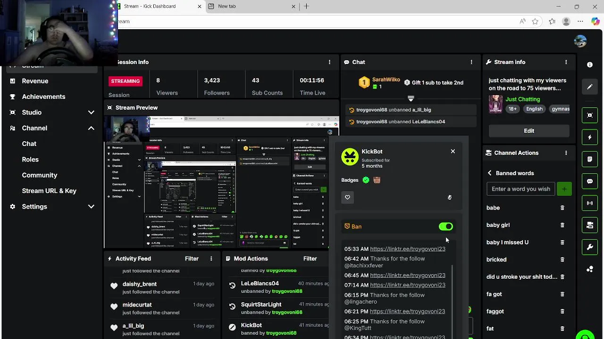
Task: Click SarahWilko in gift leaderboard
Action: (x=386, y=80)
